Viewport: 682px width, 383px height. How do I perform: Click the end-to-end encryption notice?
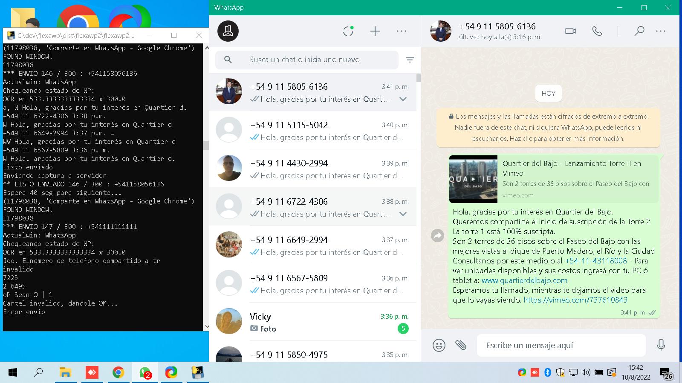click(x=548, y=127)
